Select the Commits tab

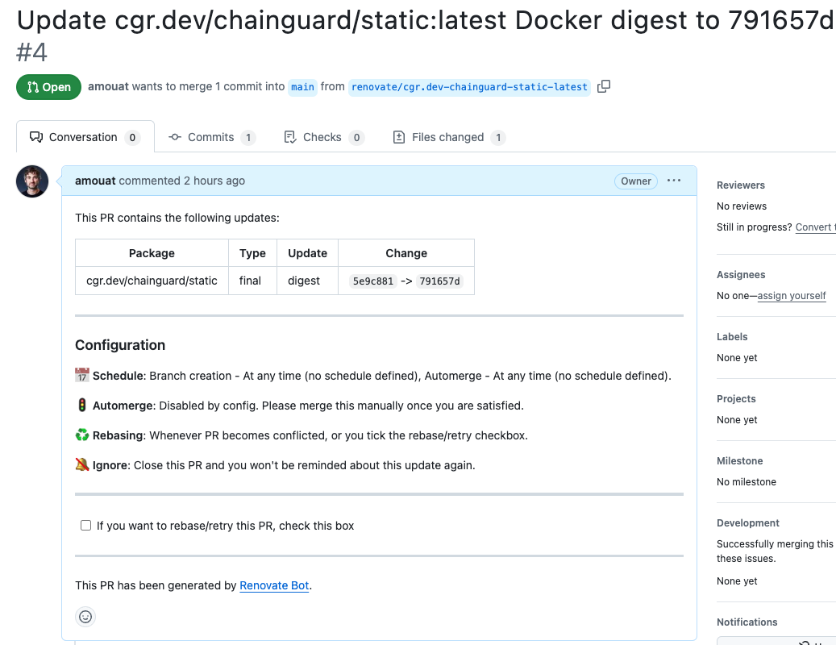(212, 137)
